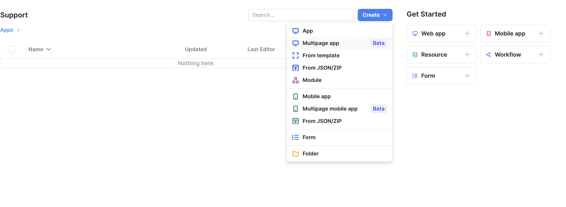Click the Workflow get started button
566x207 pixels.
[x=508, y=55]
